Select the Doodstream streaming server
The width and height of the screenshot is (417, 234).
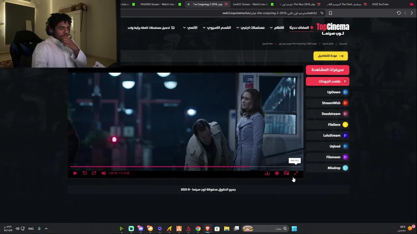click(x=327, y=114)
